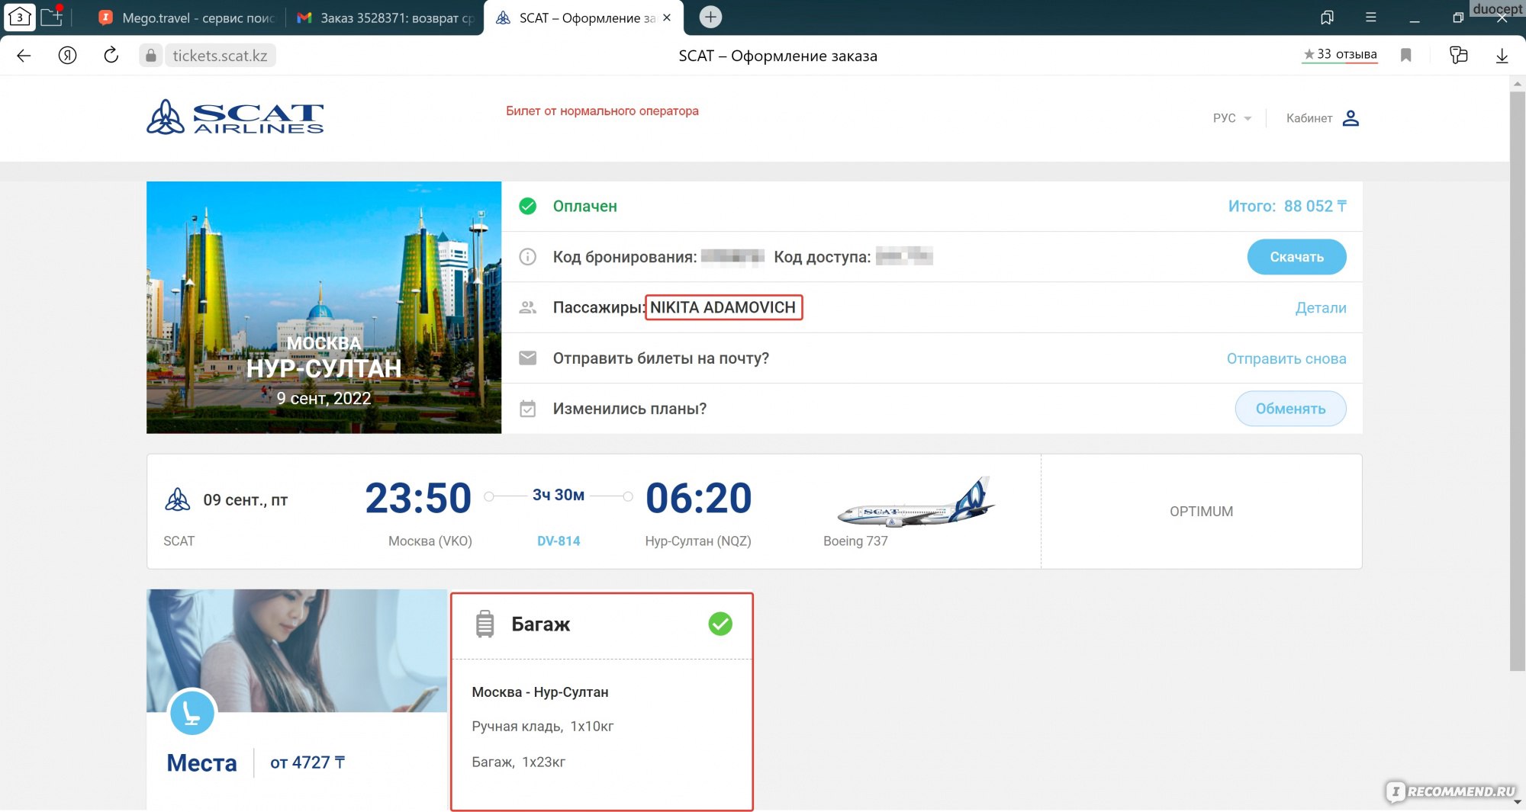Click the green Оплачен checkmark icon

click(x=527, y=206)
